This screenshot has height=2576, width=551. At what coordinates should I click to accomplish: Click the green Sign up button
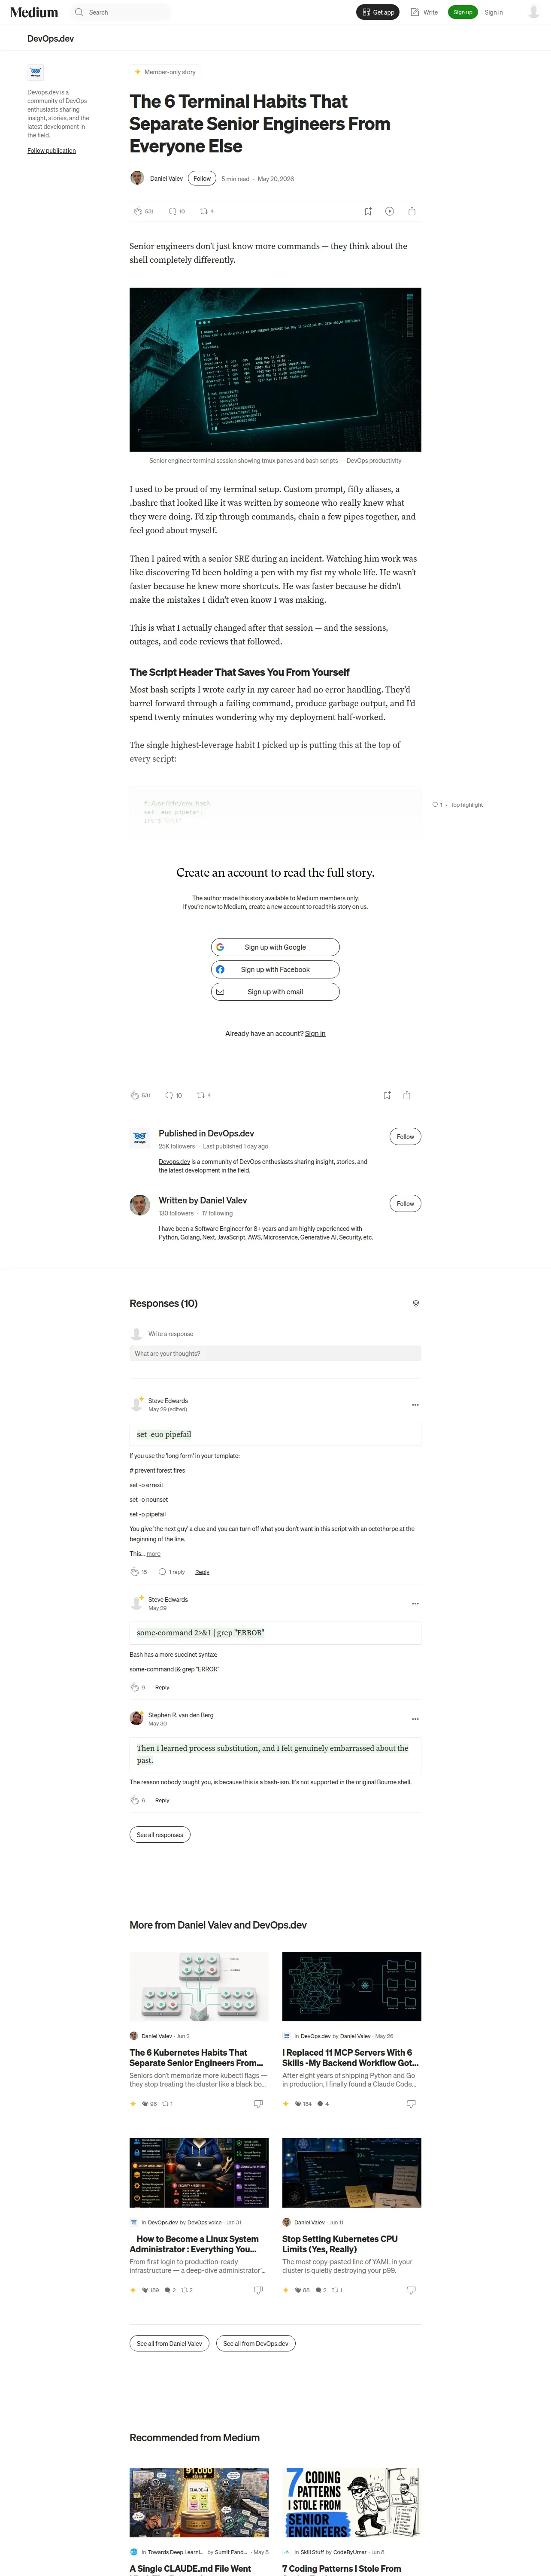click(462, 12)
